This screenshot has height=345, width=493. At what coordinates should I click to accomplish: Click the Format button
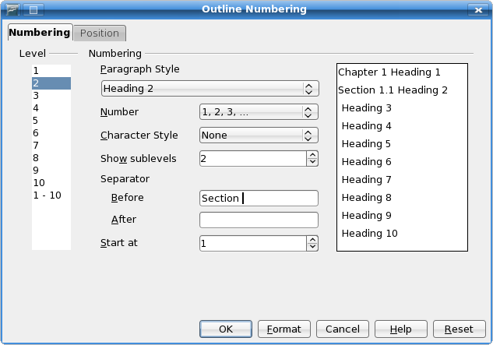click(x=284, y=329)
